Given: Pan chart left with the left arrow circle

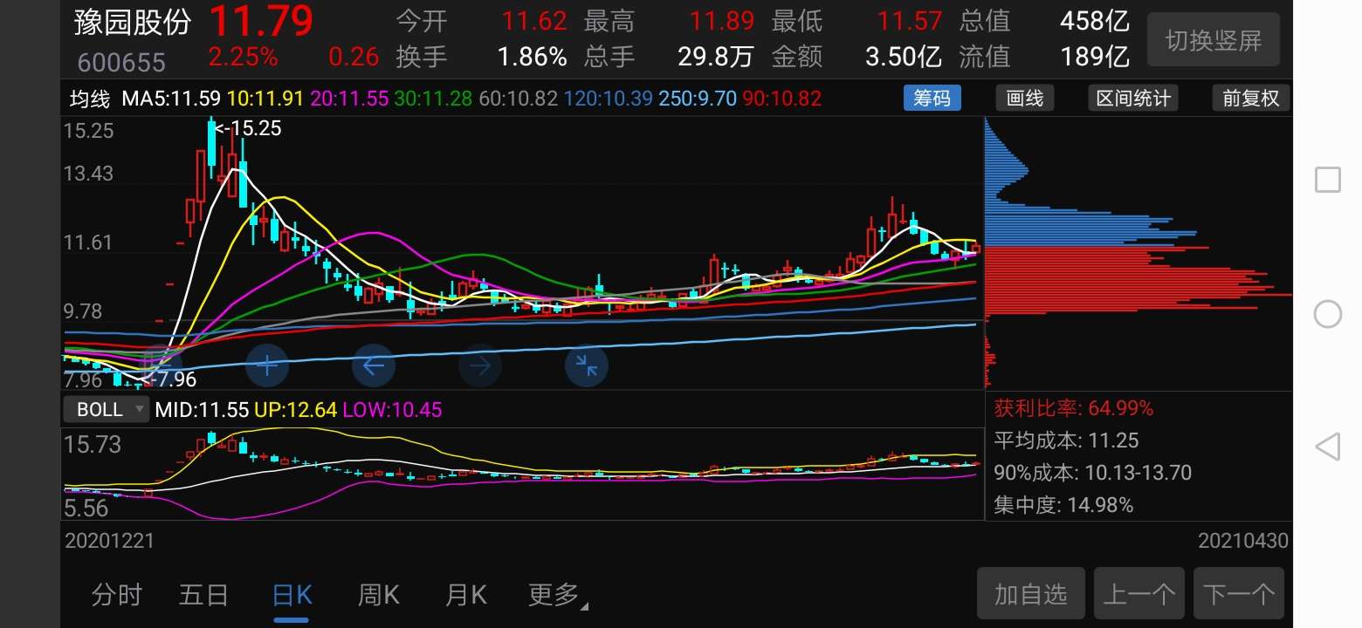Looking at the screenshot, I should click(374, 365).
